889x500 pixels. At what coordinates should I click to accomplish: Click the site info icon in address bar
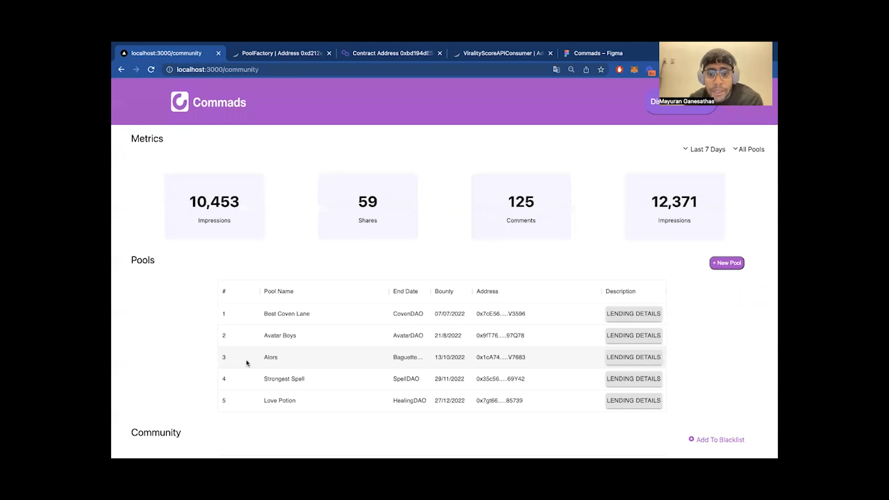(x=169, y=69)
